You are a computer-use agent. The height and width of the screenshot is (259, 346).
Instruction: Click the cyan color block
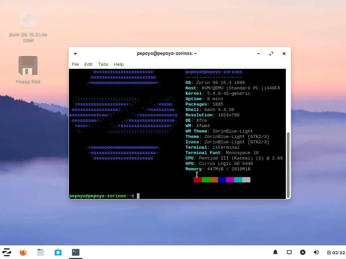(238, 180)
